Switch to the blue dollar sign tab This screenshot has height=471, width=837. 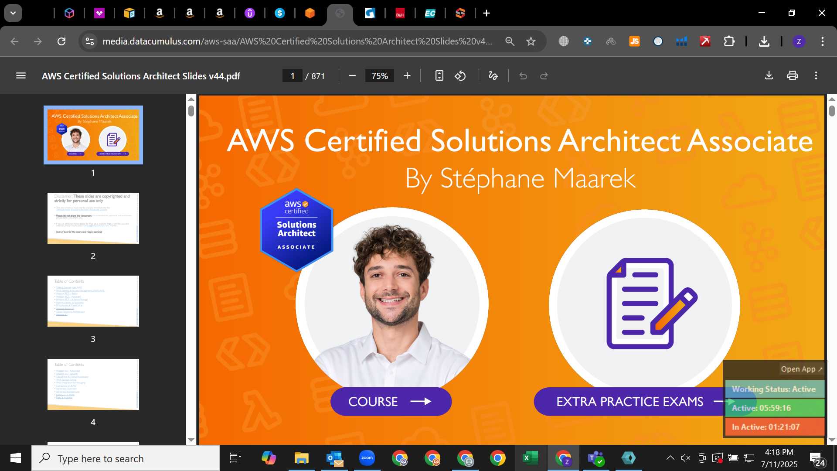(280, 13)
